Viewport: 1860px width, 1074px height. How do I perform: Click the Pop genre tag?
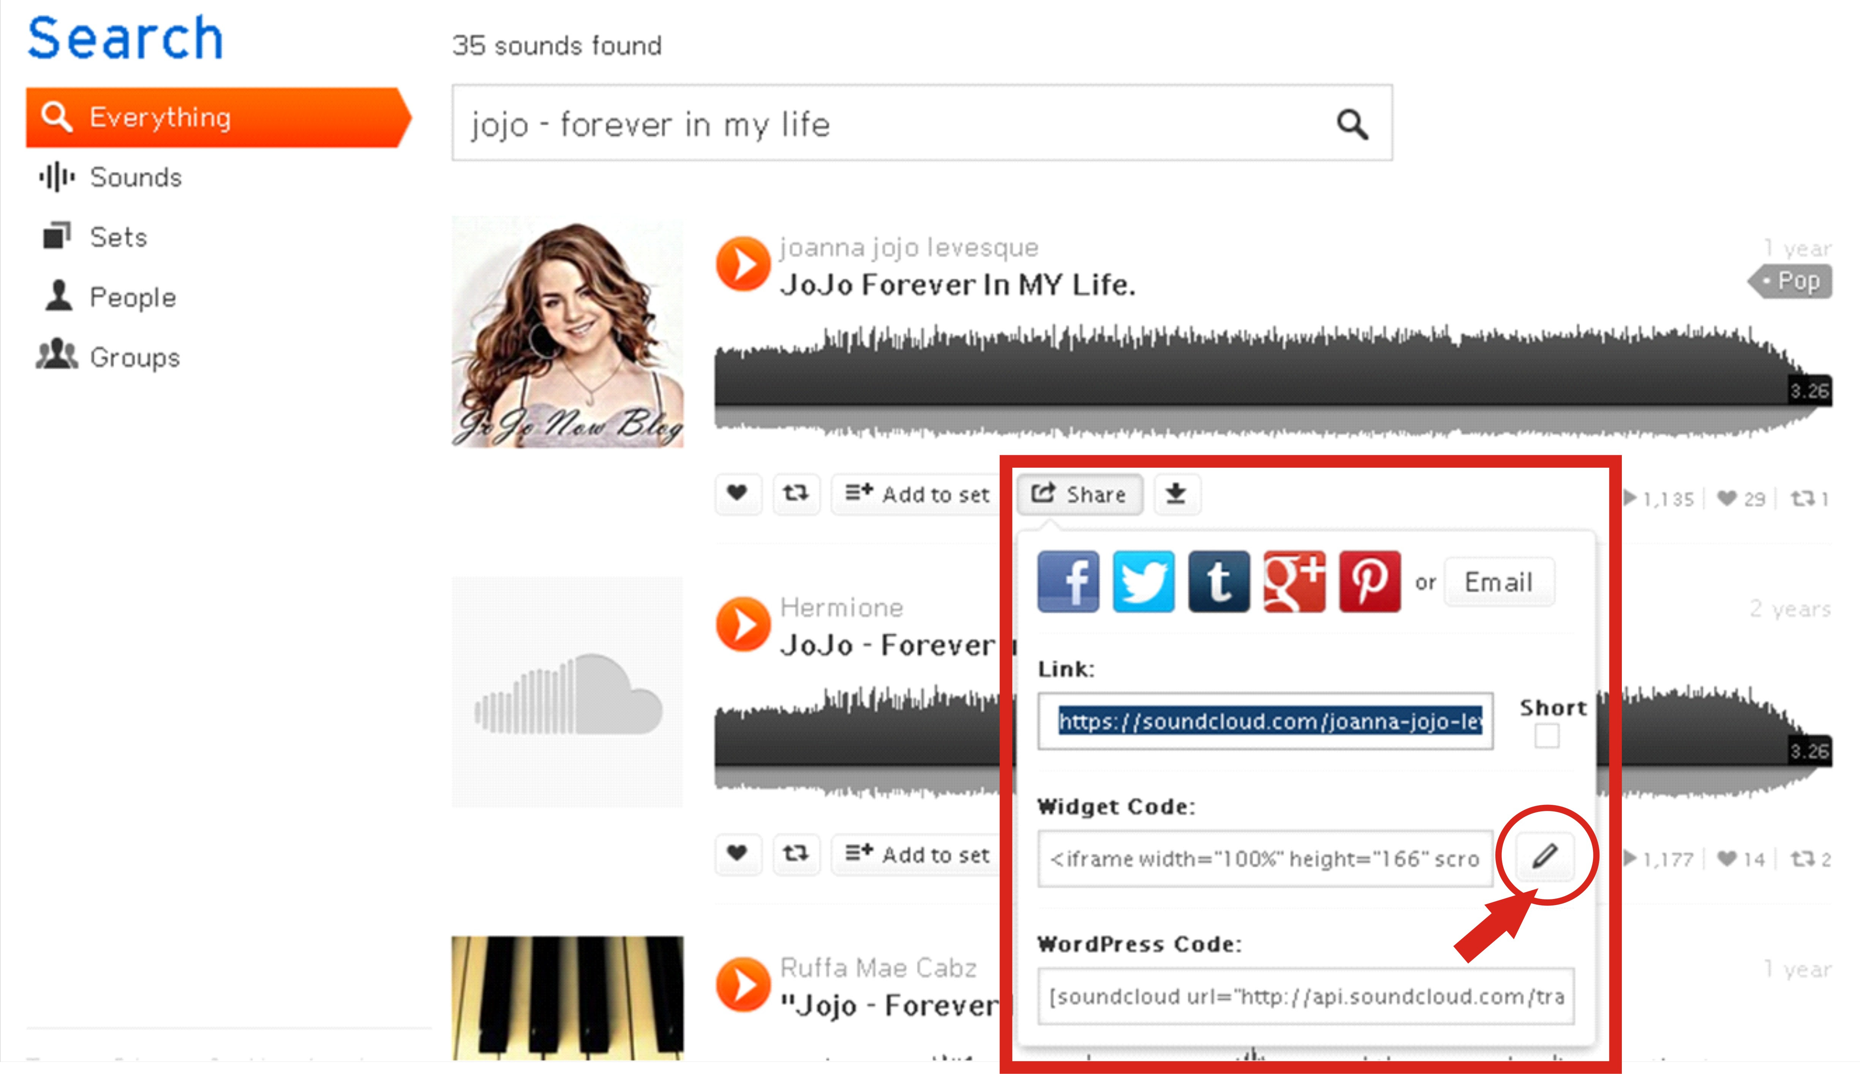[1790, 281]
